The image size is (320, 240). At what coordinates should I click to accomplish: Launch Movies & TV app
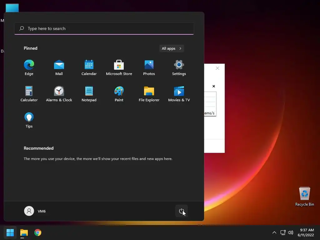pyautogui.click(x=179, y=94)
